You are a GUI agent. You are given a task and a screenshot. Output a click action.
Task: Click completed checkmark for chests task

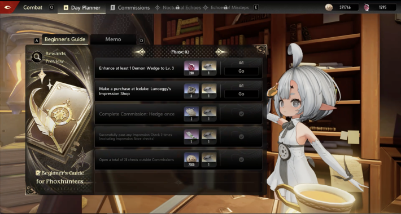[x=241, y=160]
